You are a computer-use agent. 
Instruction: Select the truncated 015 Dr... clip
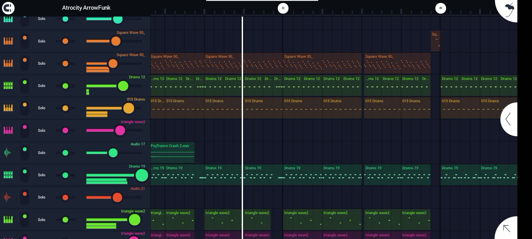pos(158,108)
